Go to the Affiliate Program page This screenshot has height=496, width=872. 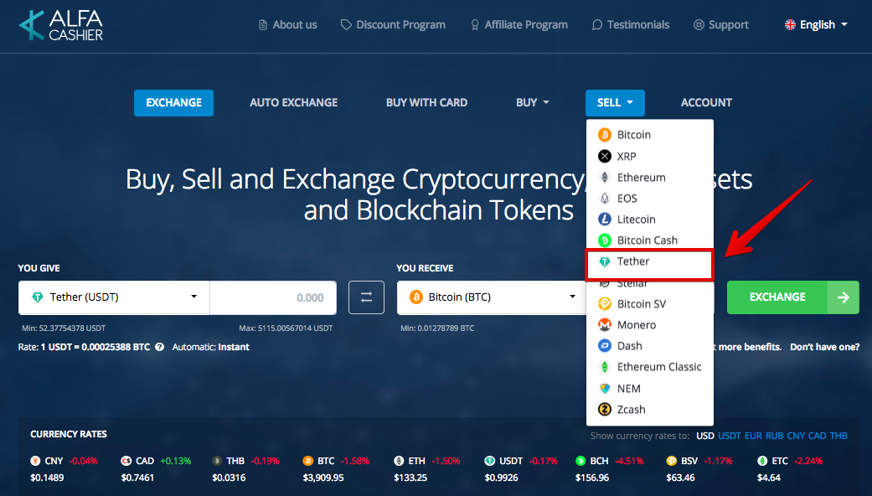519,25
